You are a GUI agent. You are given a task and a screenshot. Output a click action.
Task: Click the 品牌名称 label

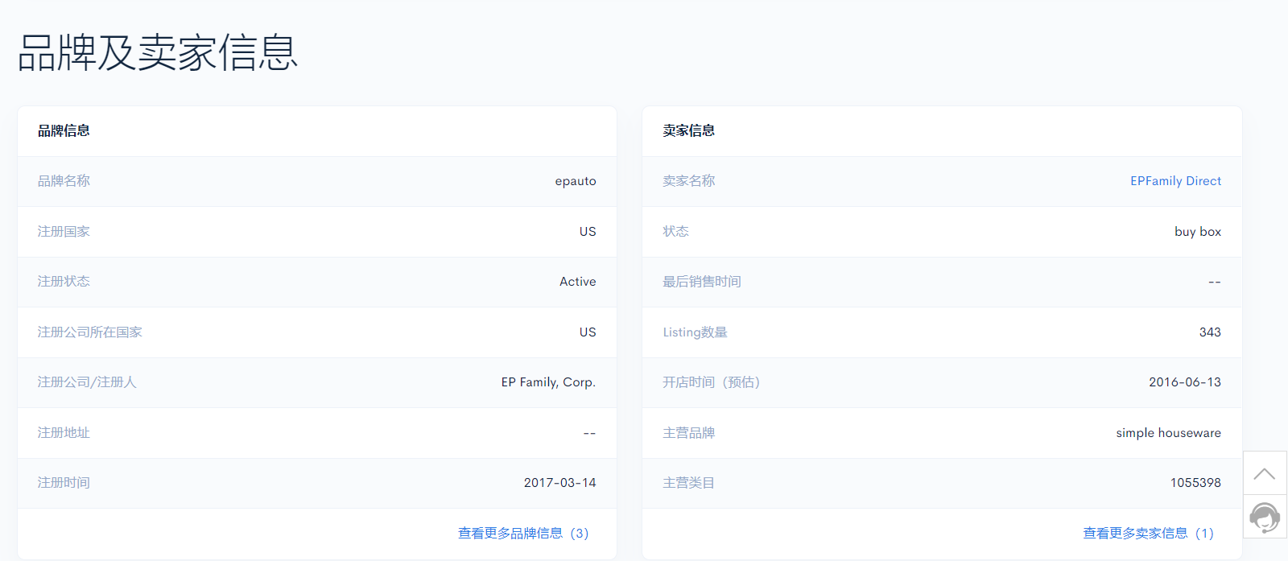(x=64, y=181)
